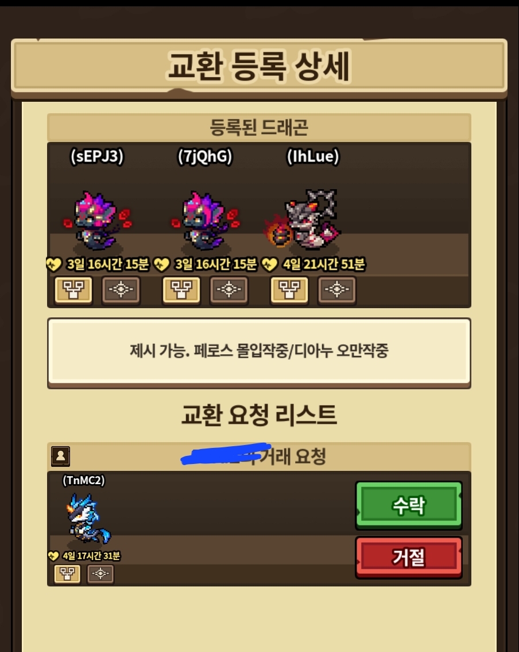Tap the target detail icon for dragon IhLue
519x652 pixels.
(337, 289)
